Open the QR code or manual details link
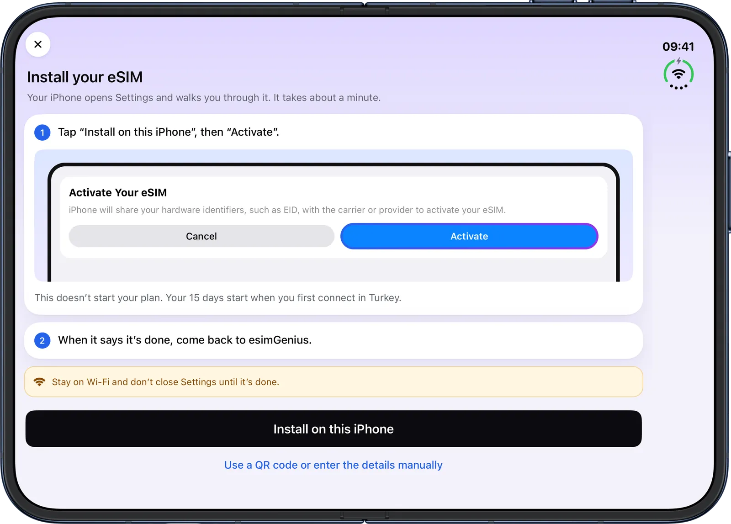 click(x=334, y=465)
